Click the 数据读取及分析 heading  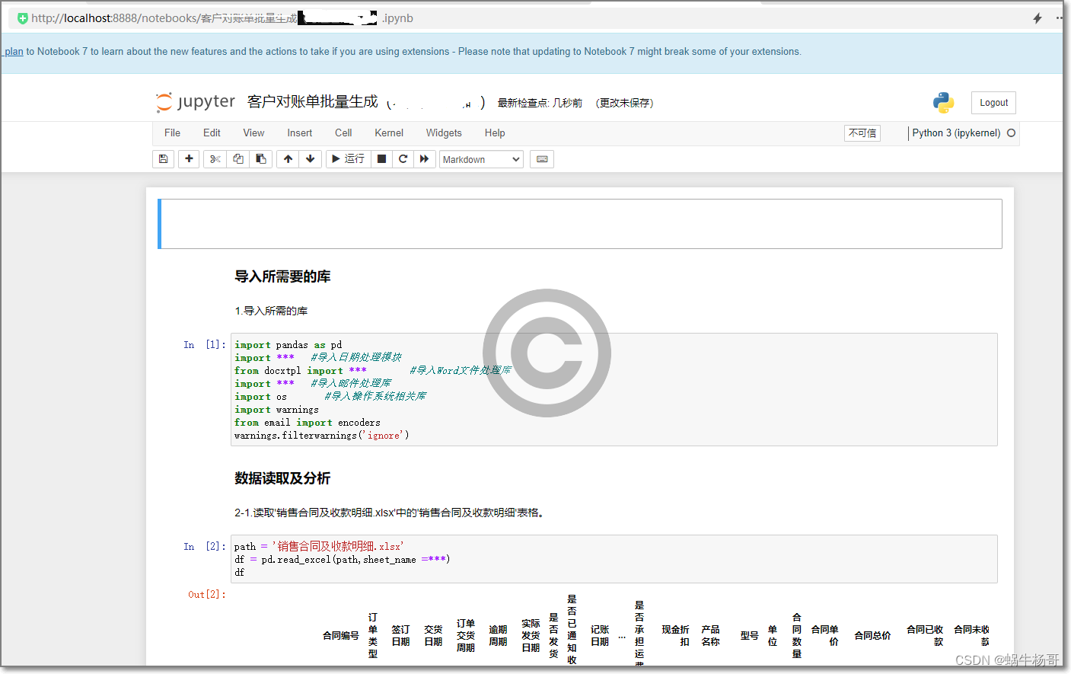[282, 478]
